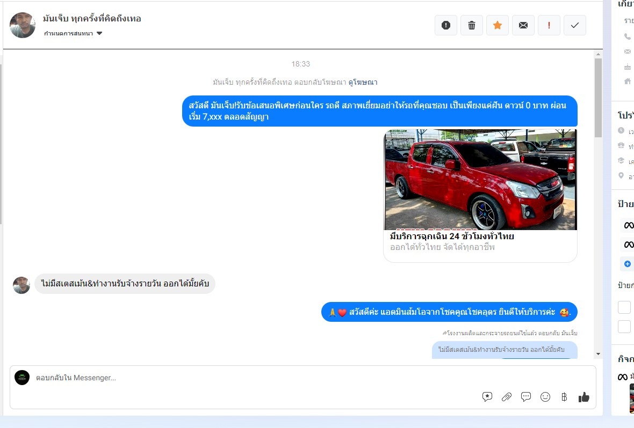Mark conversation unread with envelope icon

pos(523,25)
